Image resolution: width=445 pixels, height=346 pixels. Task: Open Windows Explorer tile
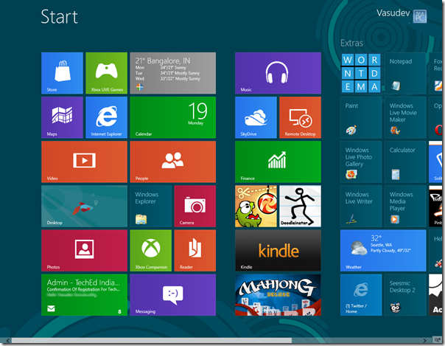(x=151, y=207)
